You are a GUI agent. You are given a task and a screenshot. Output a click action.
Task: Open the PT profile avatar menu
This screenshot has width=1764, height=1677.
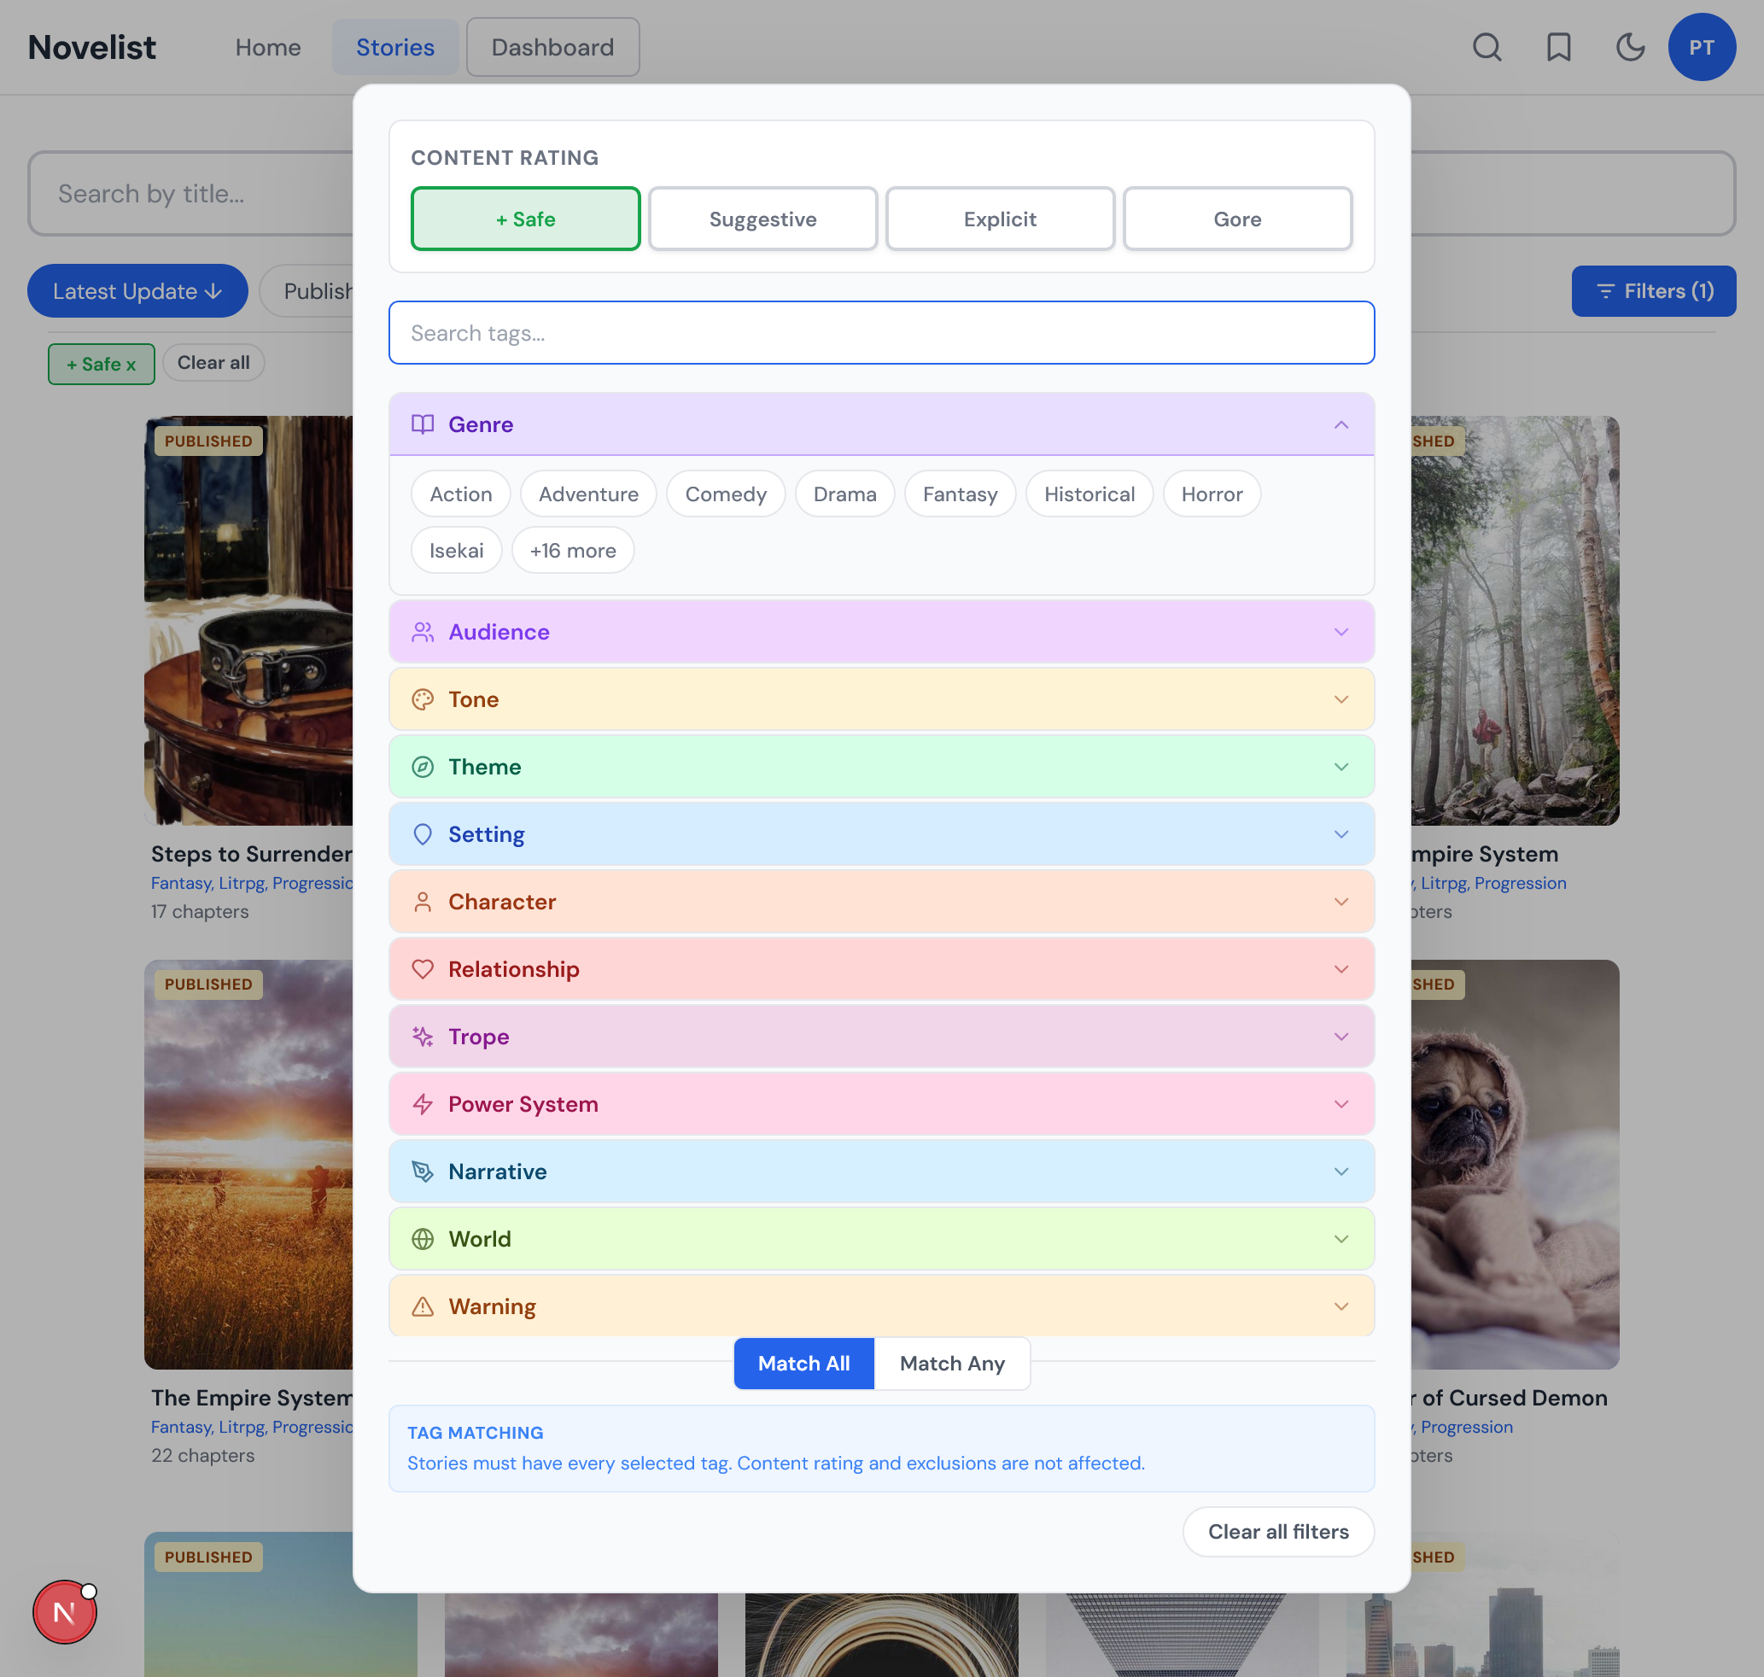point(1703,47)
